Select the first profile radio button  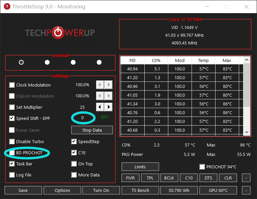coord(21,62)
